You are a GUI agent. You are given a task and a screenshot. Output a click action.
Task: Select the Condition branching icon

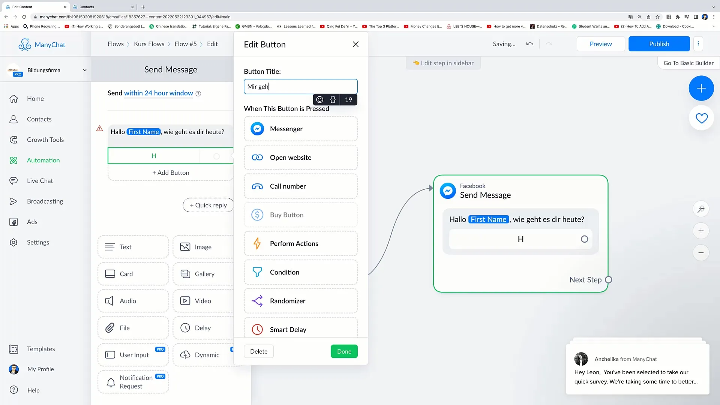[x=257, y=272]
